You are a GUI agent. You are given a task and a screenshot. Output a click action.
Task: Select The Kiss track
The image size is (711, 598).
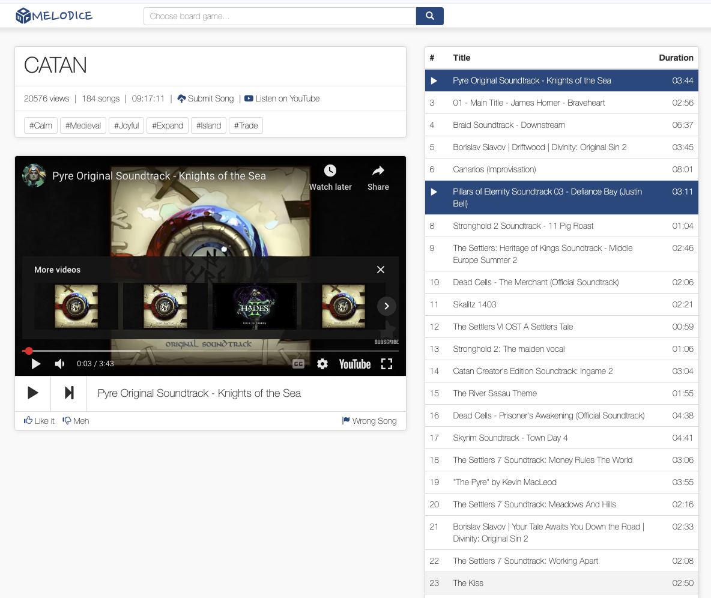(x=561, y=583)
